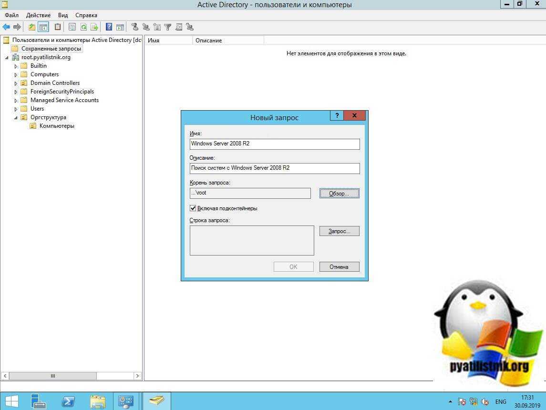Screen dimensions: 546x410
Task: Click the Find objects toolbar icon
Action: (x=179, y=27)
